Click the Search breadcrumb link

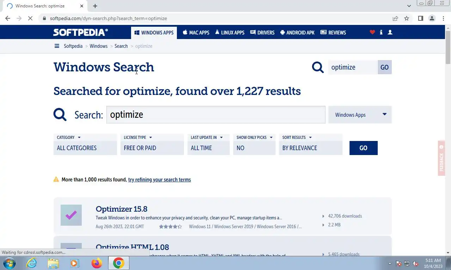[121, 46]
